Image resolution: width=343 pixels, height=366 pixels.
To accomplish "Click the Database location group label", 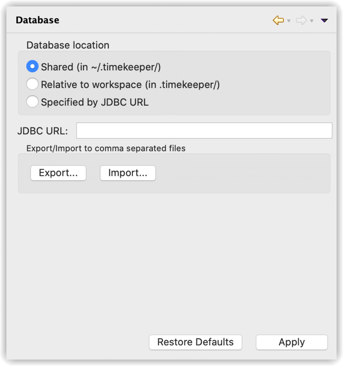I will click(x=68, y=45).
